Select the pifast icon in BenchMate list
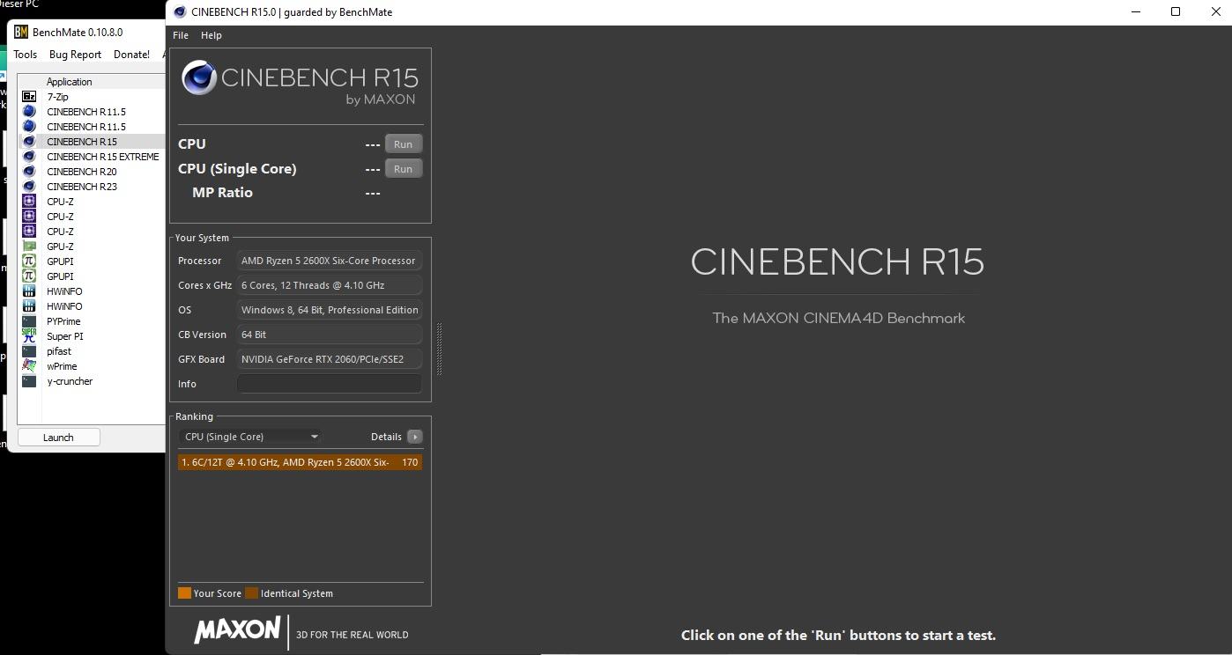The height and width of the screenshot is (655, 1232). tap(29, 351)
